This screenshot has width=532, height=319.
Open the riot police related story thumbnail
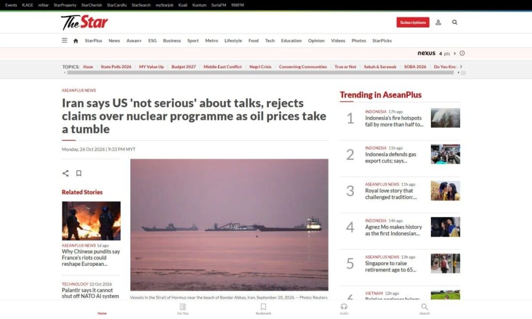pos(92,221)
